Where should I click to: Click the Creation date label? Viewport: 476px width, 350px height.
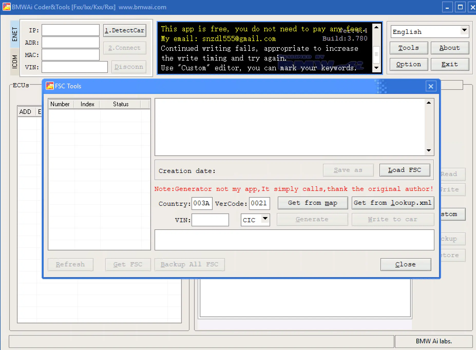pyautogui.click(x=187, y=171)
